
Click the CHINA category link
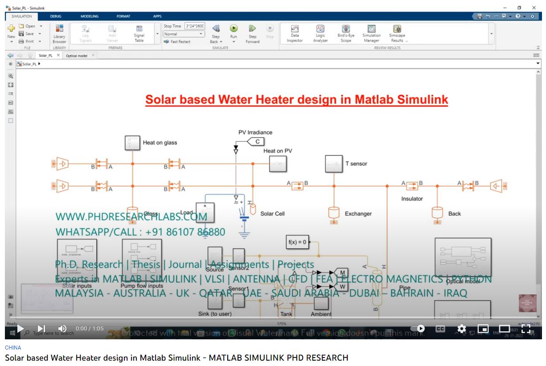13,348
